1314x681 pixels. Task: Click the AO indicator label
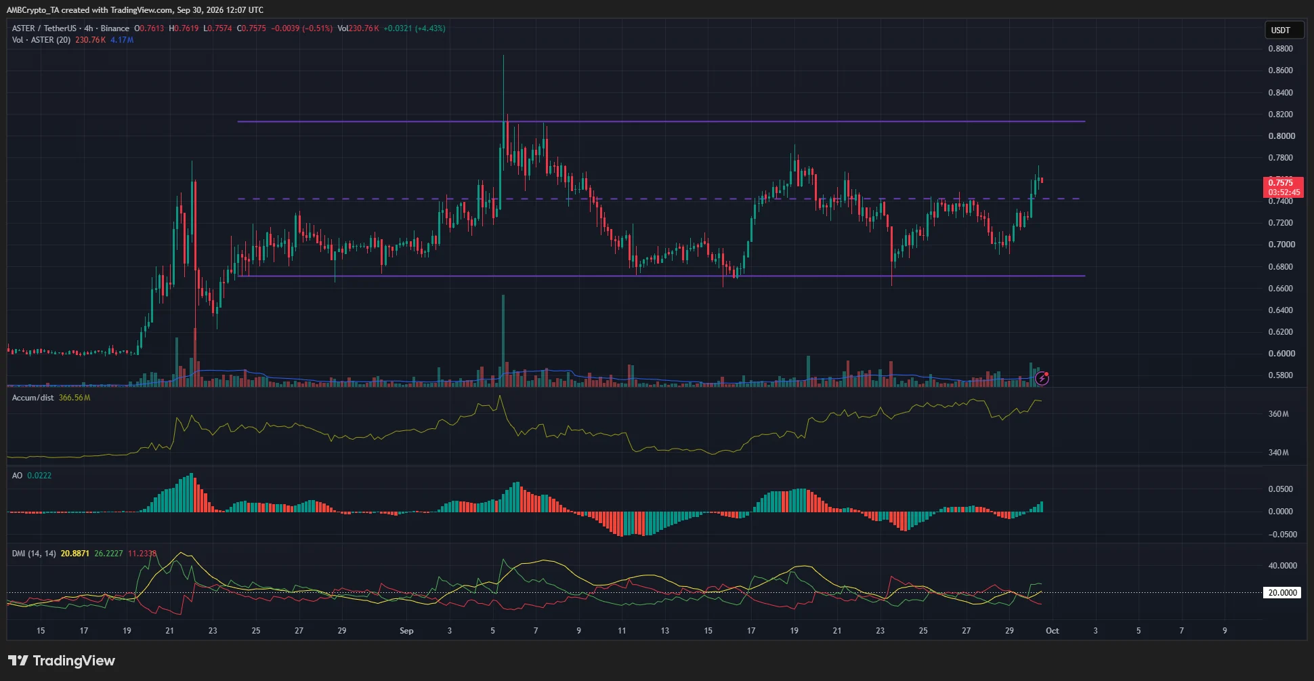click(x=17, y=476)
